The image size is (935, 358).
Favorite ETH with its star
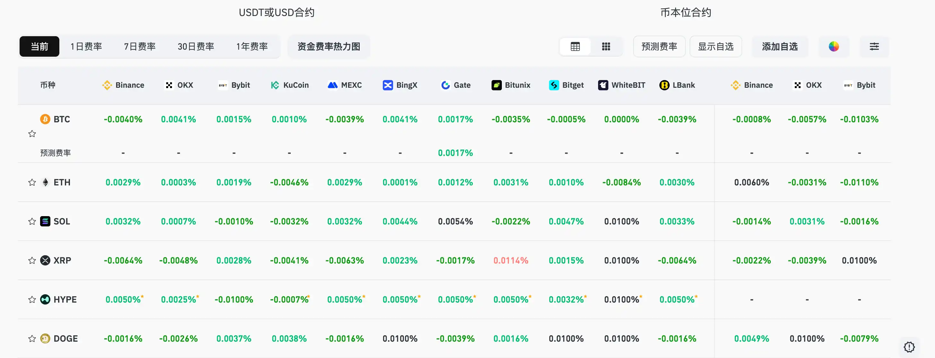coord(32,182)
